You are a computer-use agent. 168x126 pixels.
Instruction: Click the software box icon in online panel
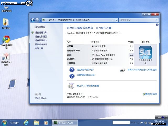(x=71, y=86)
